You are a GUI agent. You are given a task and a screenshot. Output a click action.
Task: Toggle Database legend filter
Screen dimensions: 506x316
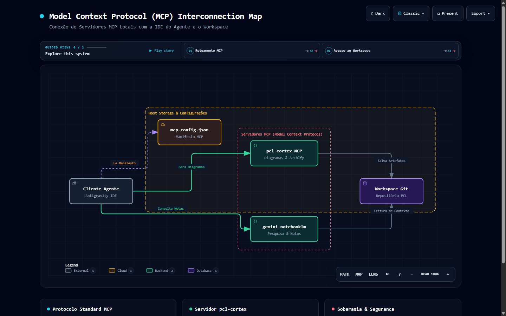tap(203, 271)
